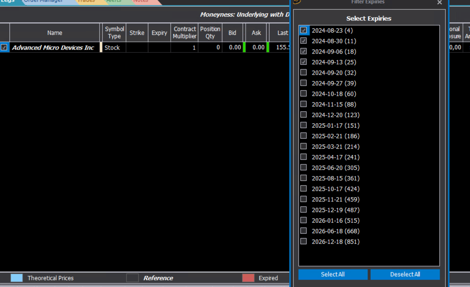Uncheck the 2024-08-30 (11) expiry
This screenshot has width=470, height=287.
coord(303,41)
